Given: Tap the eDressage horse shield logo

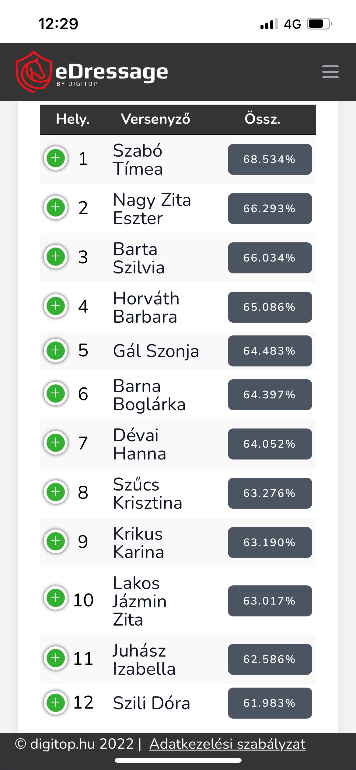Looking at the screenshot, I should (33, 72).
